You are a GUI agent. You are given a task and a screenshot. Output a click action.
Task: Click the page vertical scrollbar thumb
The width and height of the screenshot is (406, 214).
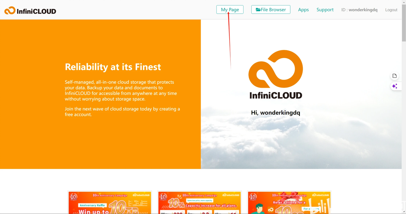[404, 22]
